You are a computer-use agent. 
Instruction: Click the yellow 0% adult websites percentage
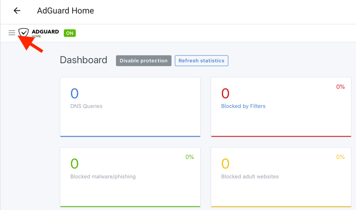click(x=340, y=157)
